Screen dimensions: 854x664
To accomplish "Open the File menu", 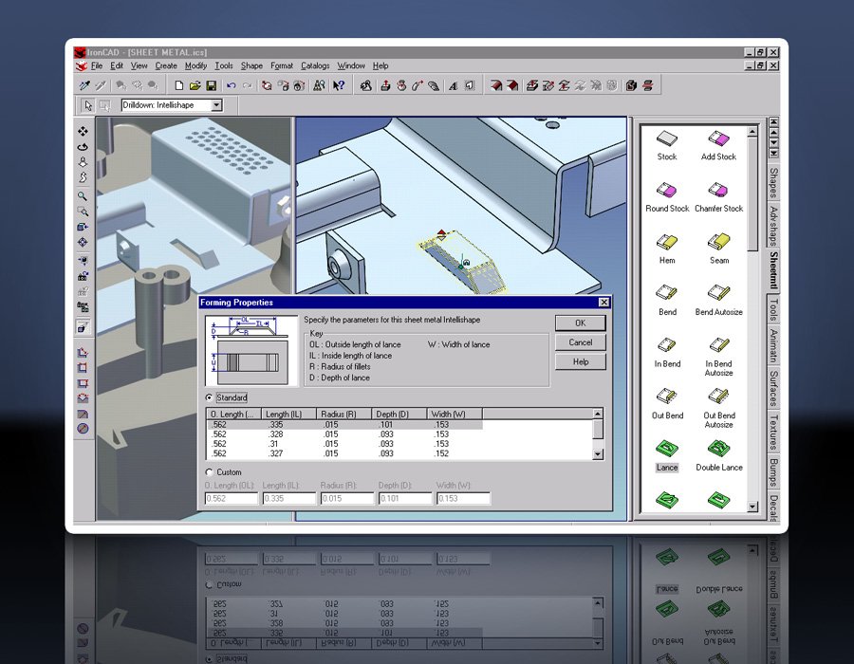I will click(97, 65).
